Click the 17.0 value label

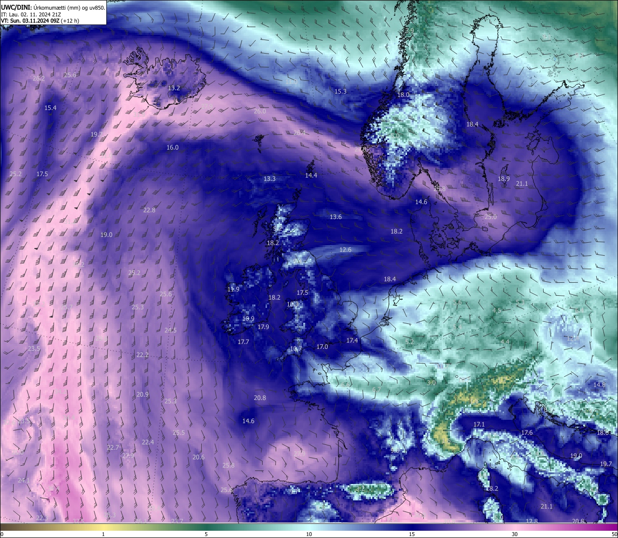click(322, 347)
